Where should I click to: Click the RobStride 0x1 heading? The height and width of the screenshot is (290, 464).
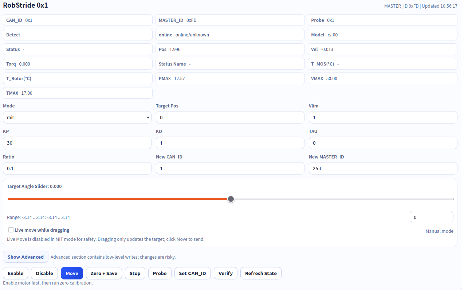(25, 5)
